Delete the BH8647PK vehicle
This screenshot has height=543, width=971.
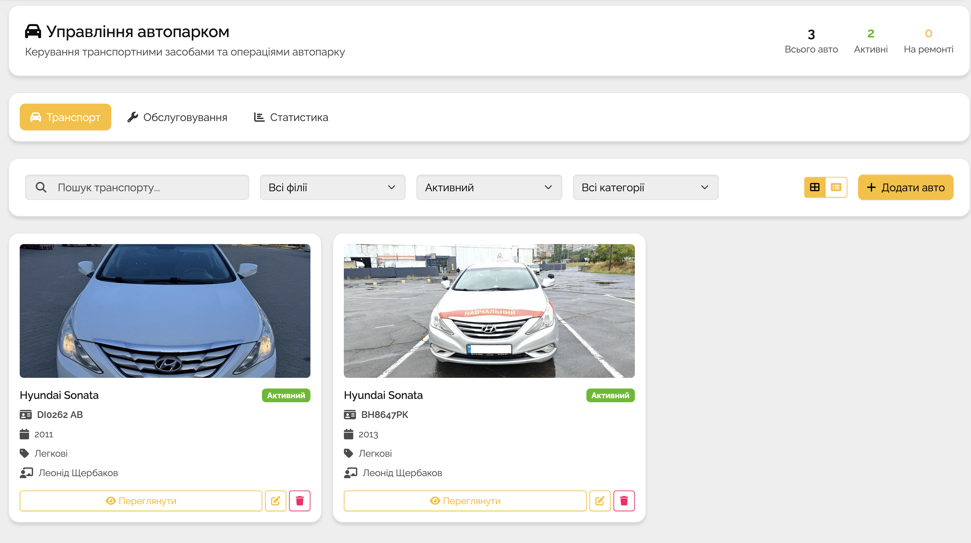(624, 501)
